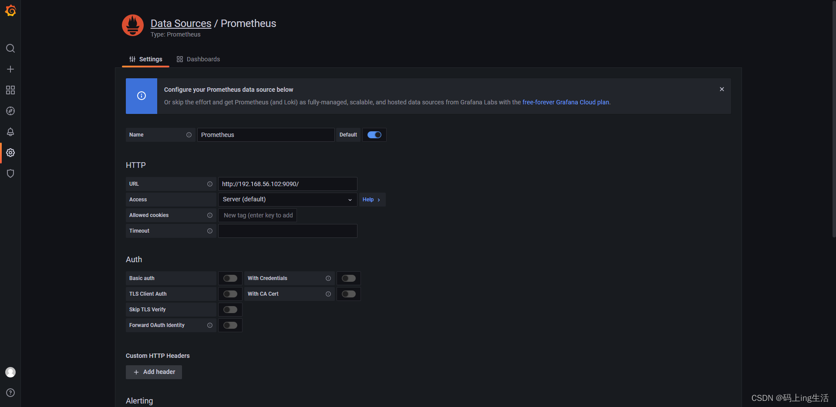Open the Create plus icon in sidebar

10,69
